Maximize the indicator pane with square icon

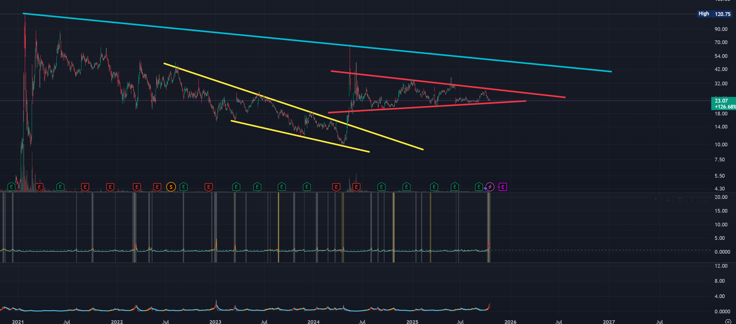(704, 200)
